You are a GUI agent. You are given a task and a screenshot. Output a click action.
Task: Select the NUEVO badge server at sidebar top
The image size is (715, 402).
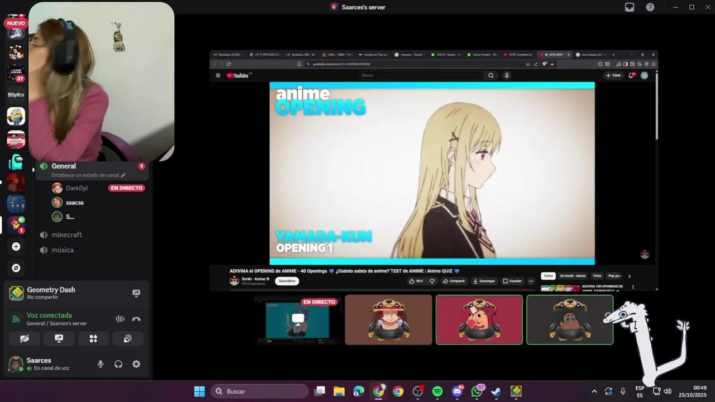pos(16,29)
